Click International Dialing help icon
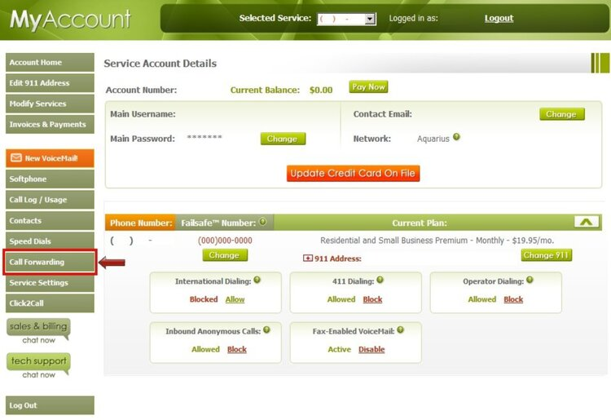The width and height of the screenshot is (611, 420). (x=257, y=281)
